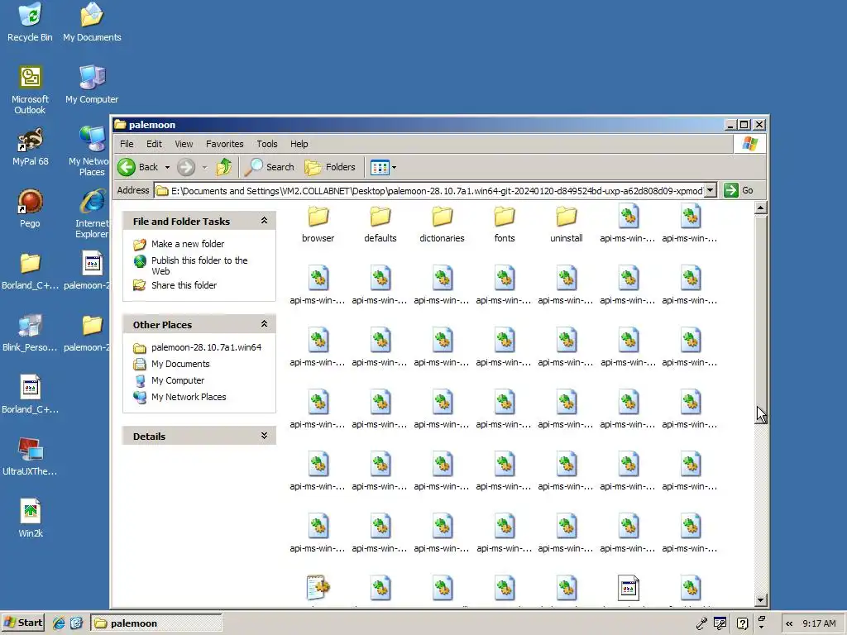Click the 9:17 AM taskbar clock

coord(819,623)
